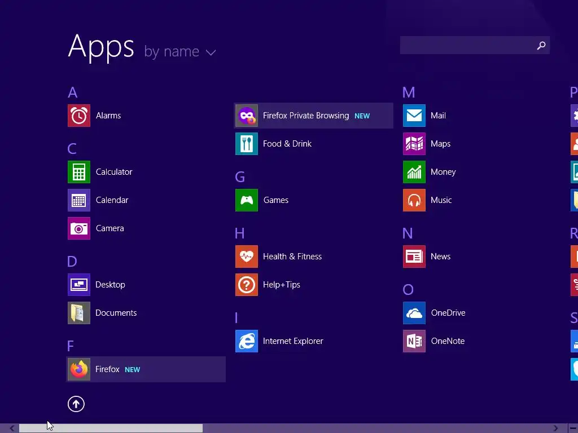Click the search magnifier icon
Screen dimensions: 578x433
point(541,45)
